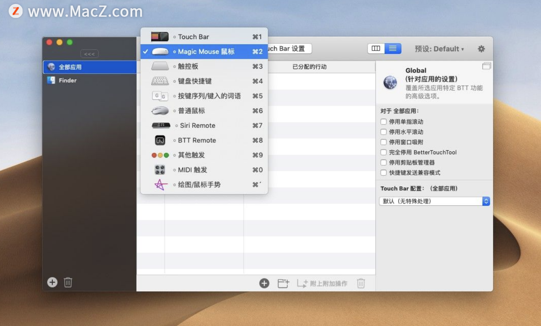The height and width of the screenshot is (326, 541).
Task: Click the key sequence icon beside 按键序列
Action: [160, 96]
